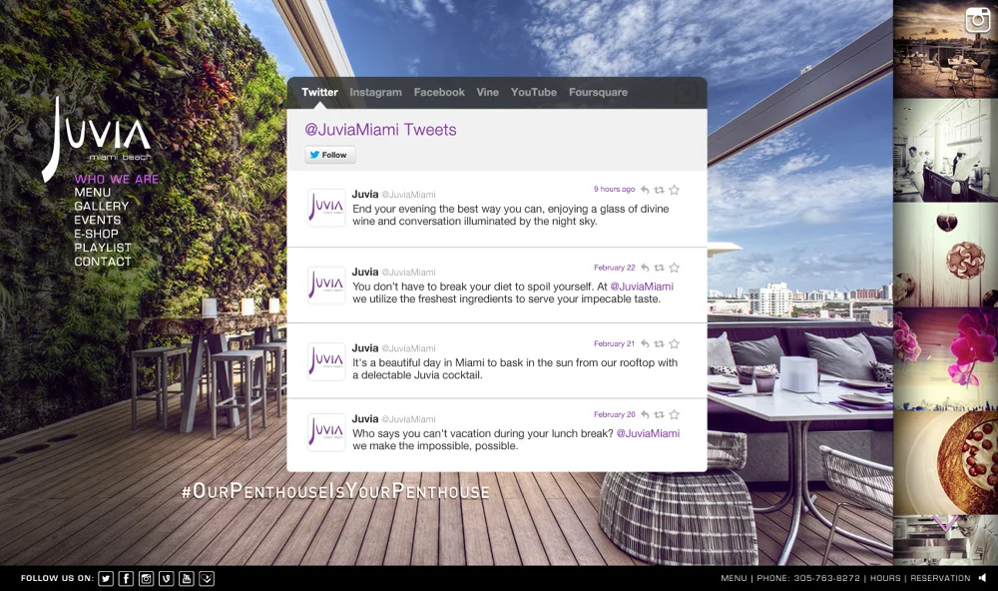
Task: Open the chefs in kitchen Instagram thumbnail
Action: coord(945,151)
